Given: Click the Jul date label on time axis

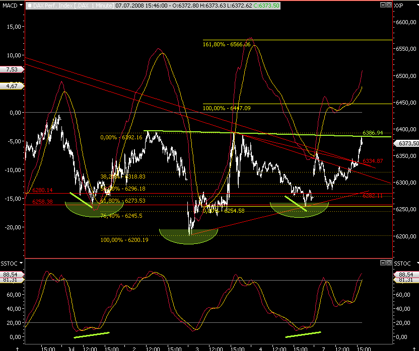Looking at the screenshot, I should point(71,348).
